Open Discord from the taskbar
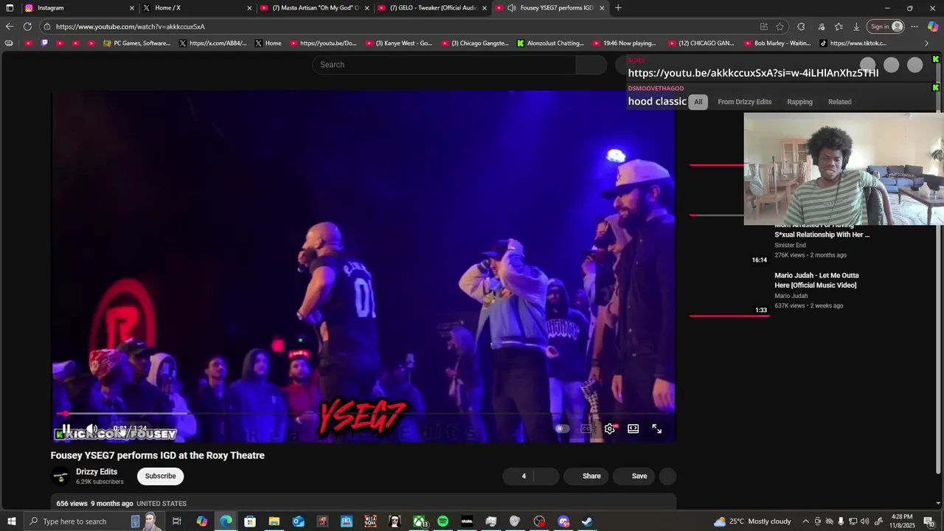 [563, 521]
